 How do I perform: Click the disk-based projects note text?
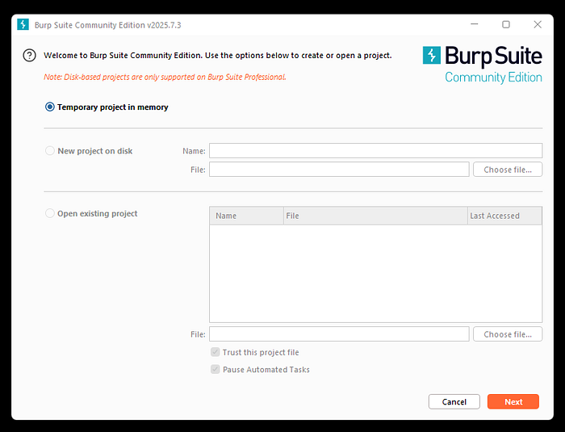(x=165, y=78)
